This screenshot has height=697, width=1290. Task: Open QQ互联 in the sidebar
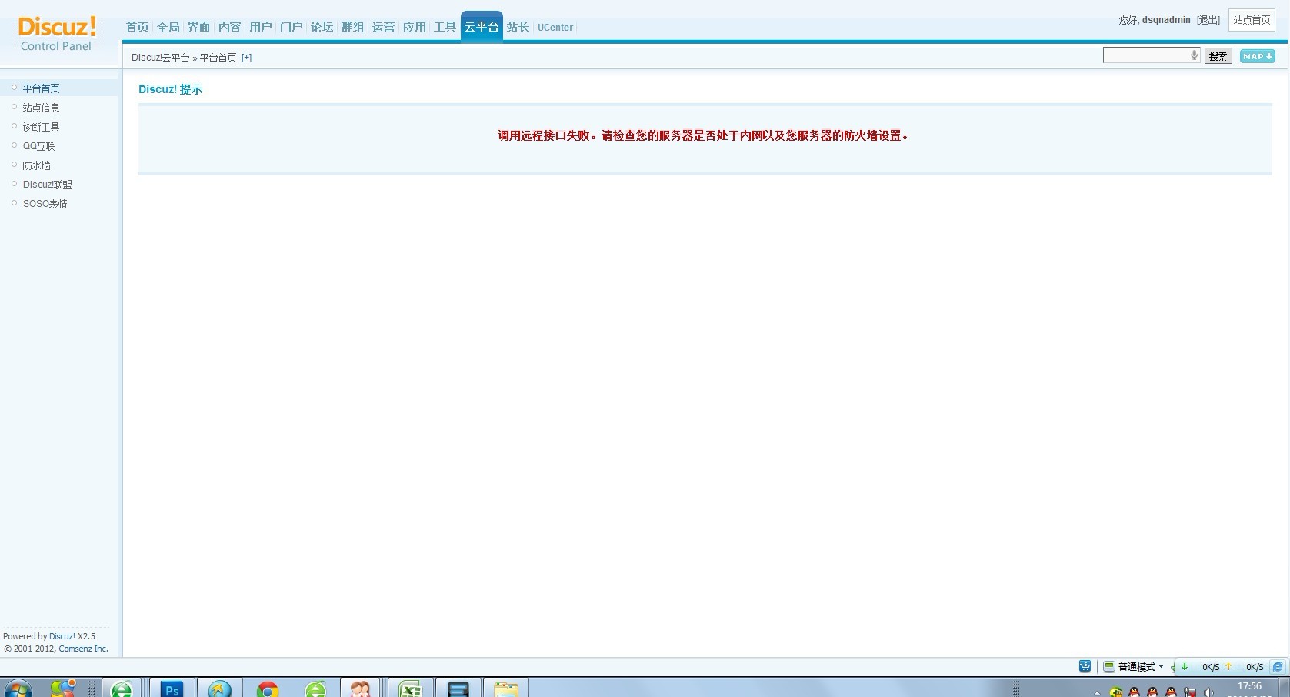38,146
